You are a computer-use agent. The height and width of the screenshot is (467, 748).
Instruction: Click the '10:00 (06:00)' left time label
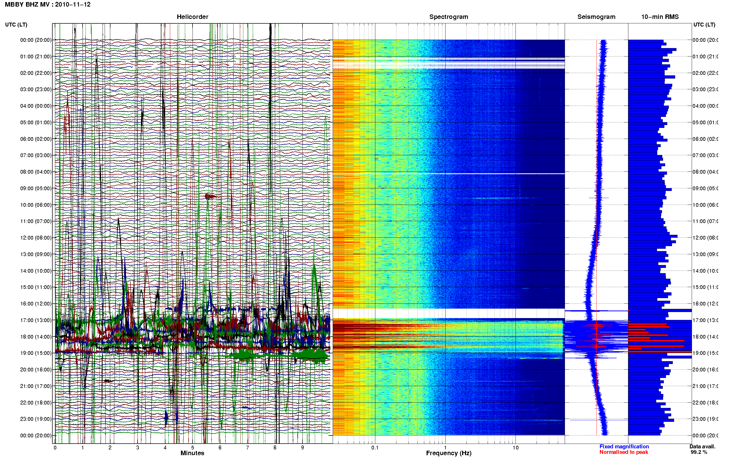click(x=36, y=205)
